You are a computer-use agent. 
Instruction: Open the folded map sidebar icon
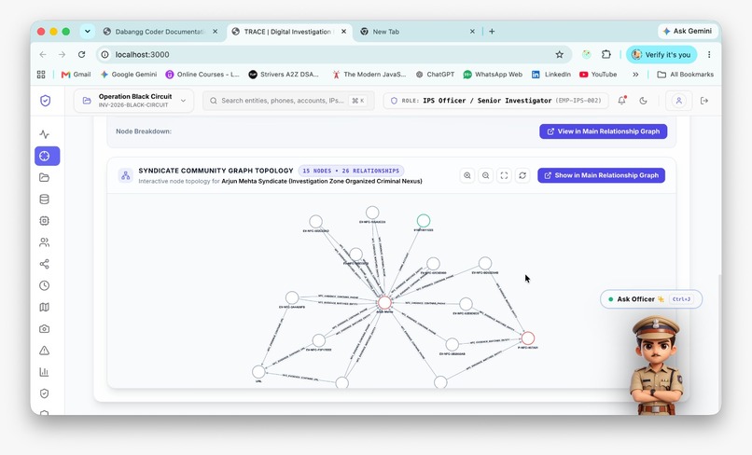[45, 308]
